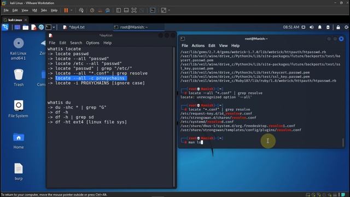Close the kali Linux VM tab
The width and height of the screenshot is (350, 197).
[26, 20]
